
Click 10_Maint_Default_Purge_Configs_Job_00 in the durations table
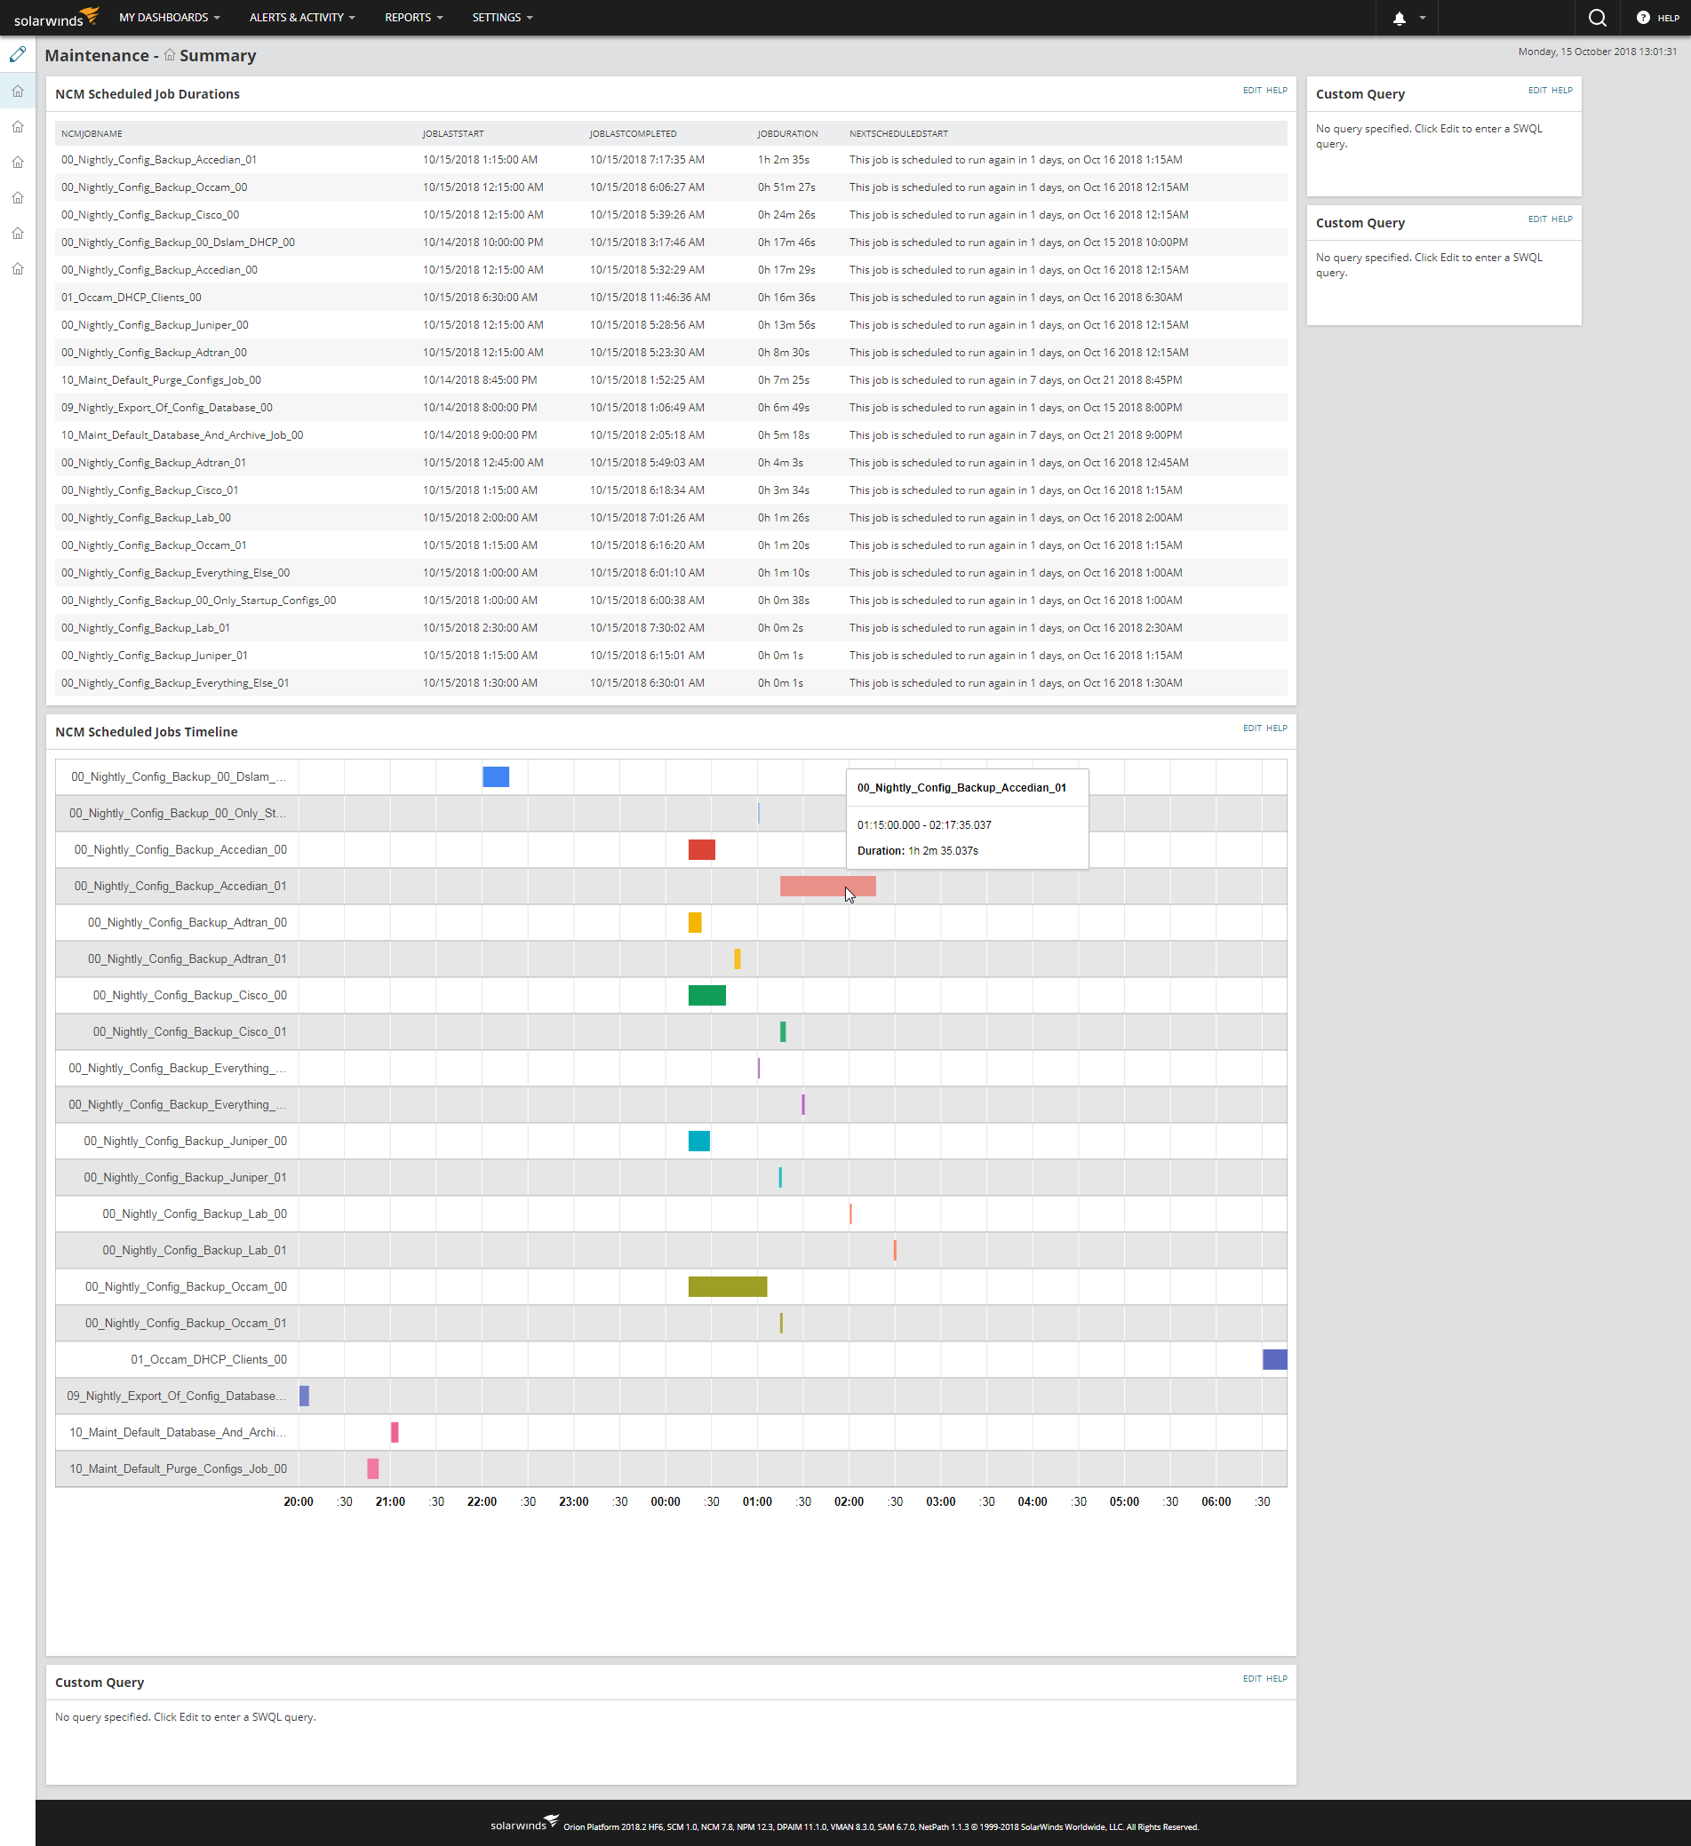pos(161,380)
